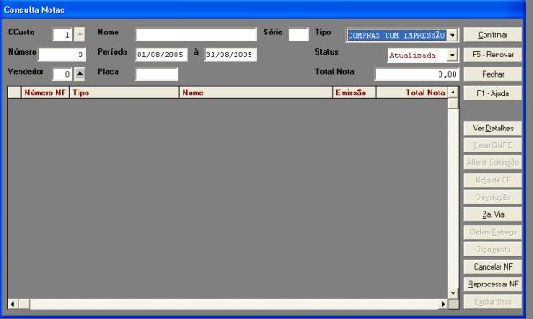This screenshot has width=533, height=319.
Task: Click the Reprocessar NF button
Action: 492,284
